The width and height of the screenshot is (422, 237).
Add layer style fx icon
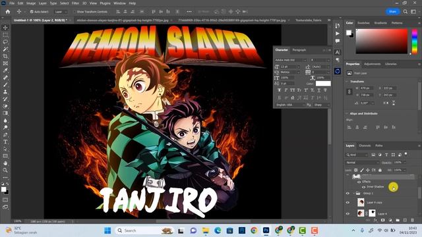375,220
